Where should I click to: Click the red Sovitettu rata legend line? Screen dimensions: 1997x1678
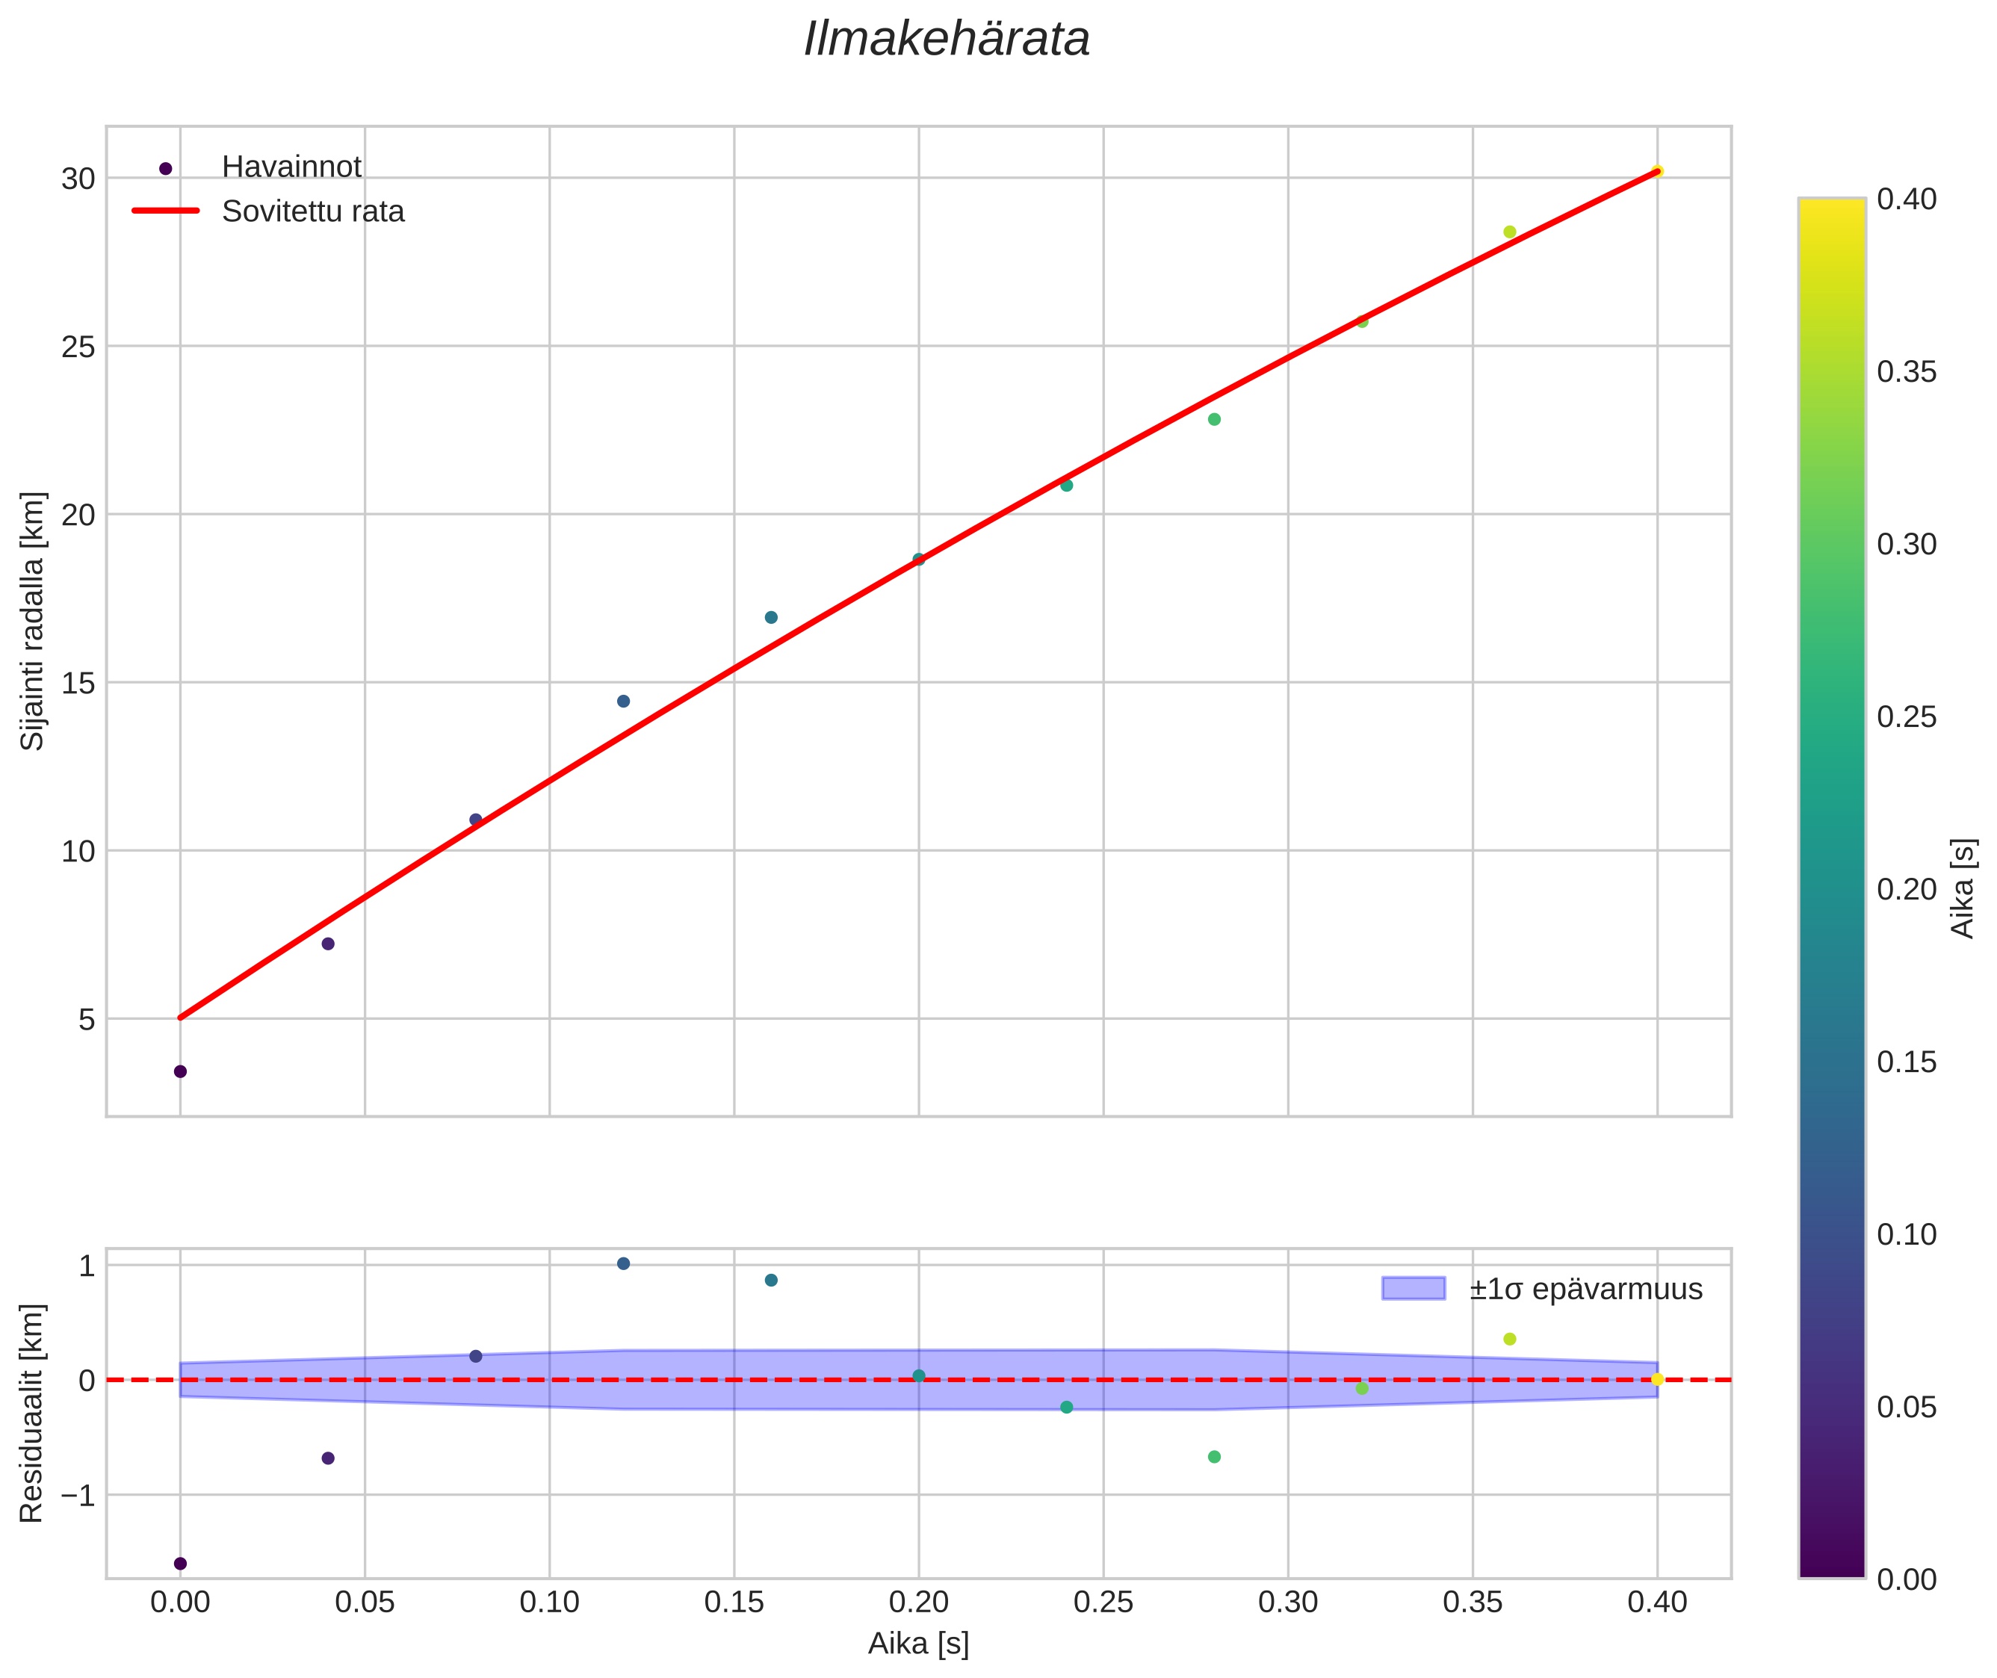pyautogui.click(x=166, y=211)
